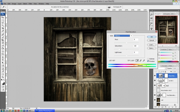The width and height of the screenshot is (180, 112).
Task: Select the Crop tool
Action: tap(3, 28)
